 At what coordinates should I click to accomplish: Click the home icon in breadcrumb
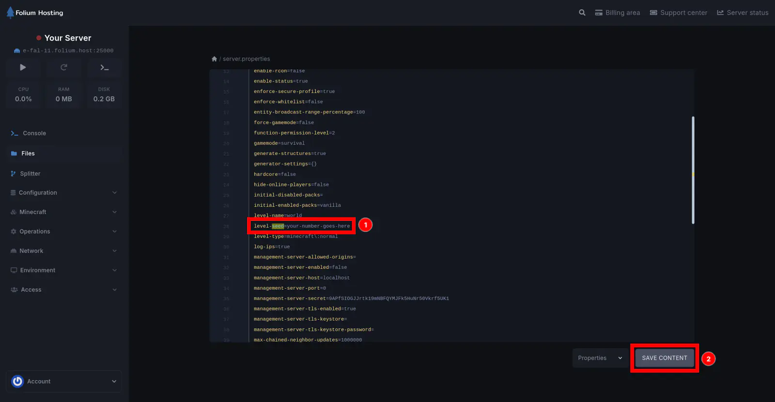coord(214,59)
